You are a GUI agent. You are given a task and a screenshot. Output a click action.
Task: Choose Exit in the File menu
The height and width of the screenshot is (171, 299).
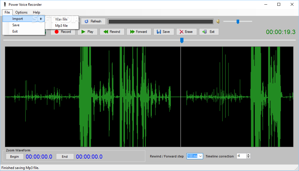(x=24, y=31)
